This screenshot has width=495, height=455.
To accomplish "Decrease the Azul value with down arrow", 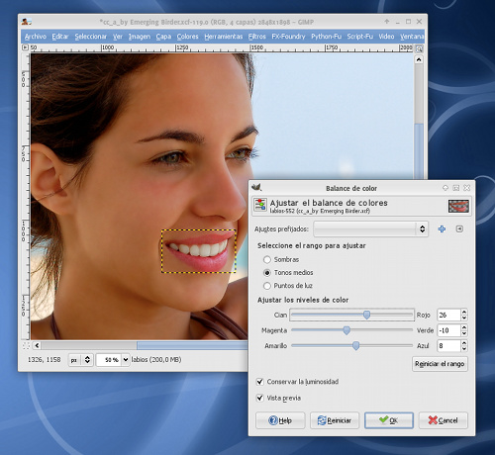I will click(464, 348).
